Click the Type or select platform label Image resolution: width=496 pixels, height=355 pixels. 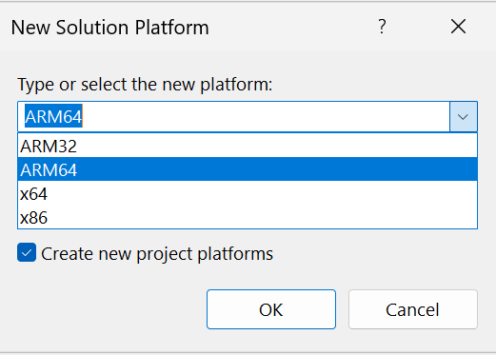(x=145, y=85)
